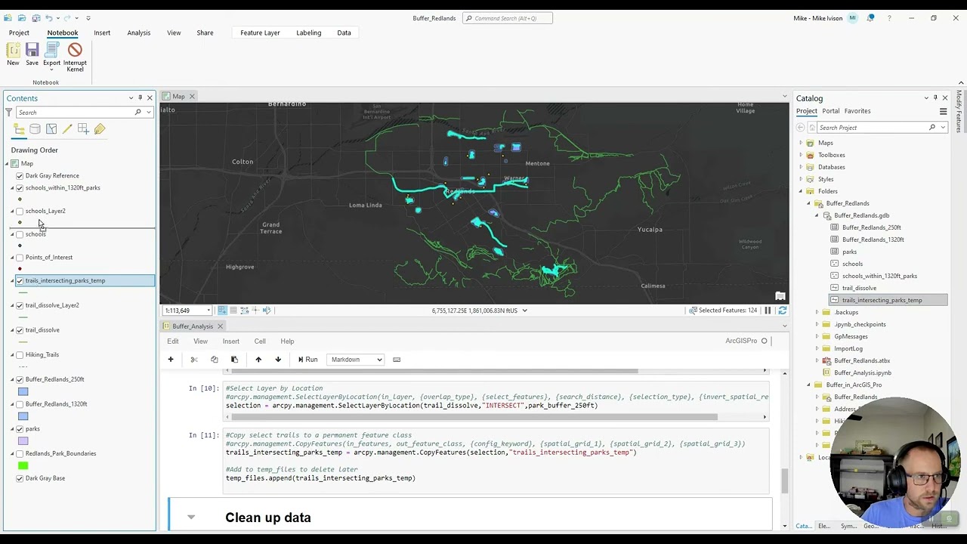Expand the Toolboxes node in Catalog
The image size is (967, 544).
pyautogui.click(x=801, y=155)
